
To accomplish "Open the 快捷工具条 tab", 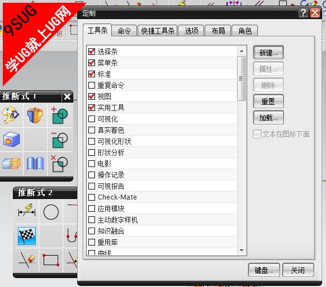I will coord(158,31).
